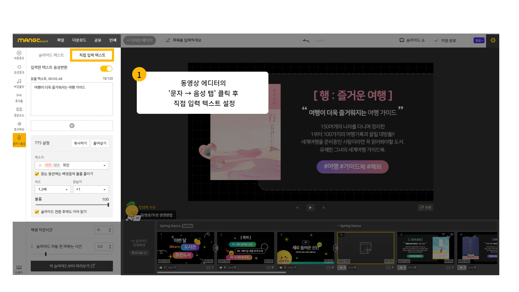This screenshot has width=519, height=292.
Task: Return to 디자인 에디터
Action: pyautogui.click(x=140, y=40)
